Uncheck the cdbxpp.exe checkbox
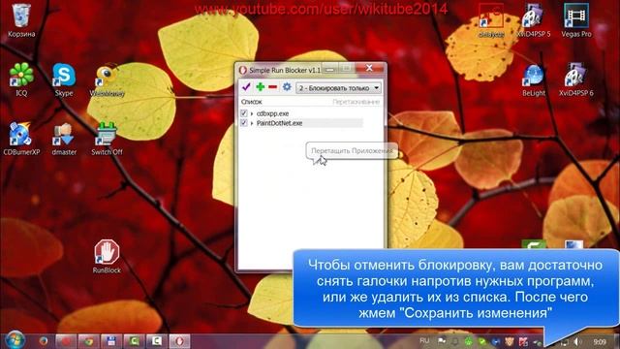 click(x=243, y=113)
